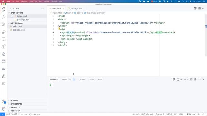The height and width of the screenshot is (116, 207).
Task: Create a new terminal with plus
Action: 185,79
